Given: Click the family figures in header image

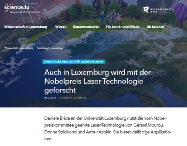Looking at the screenshot, I should 111,18.
